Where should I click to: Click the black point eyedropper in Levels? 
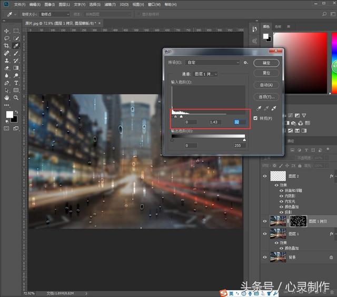(x=259, y=108)
